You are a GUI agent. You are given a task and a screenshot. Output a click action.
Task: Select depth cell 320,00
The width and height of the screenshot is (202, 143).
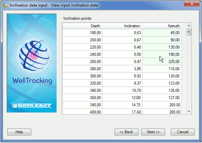[x=82, y=83]
